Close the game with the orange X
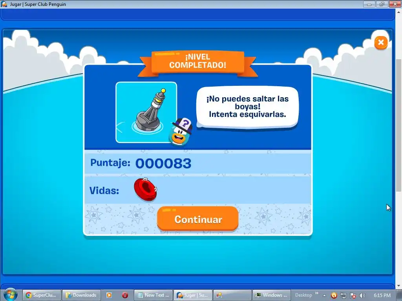The image size is (402, 301). (381, 42)
